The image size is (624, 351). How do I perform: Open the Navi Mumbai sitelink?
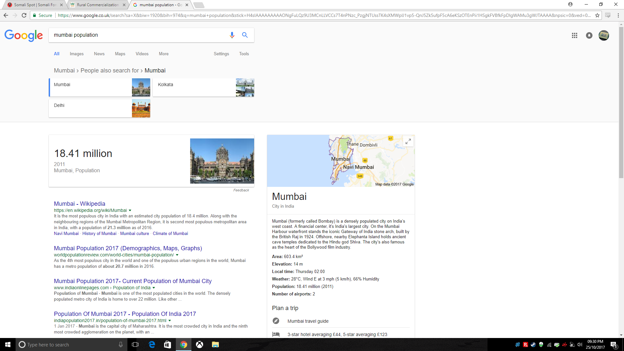coord(66,234)
